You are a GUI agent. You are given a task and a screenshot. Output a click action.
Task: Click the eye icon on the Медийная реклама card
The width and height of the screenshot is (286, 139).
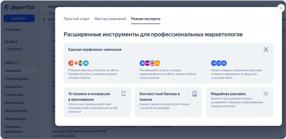click(266, 94)
